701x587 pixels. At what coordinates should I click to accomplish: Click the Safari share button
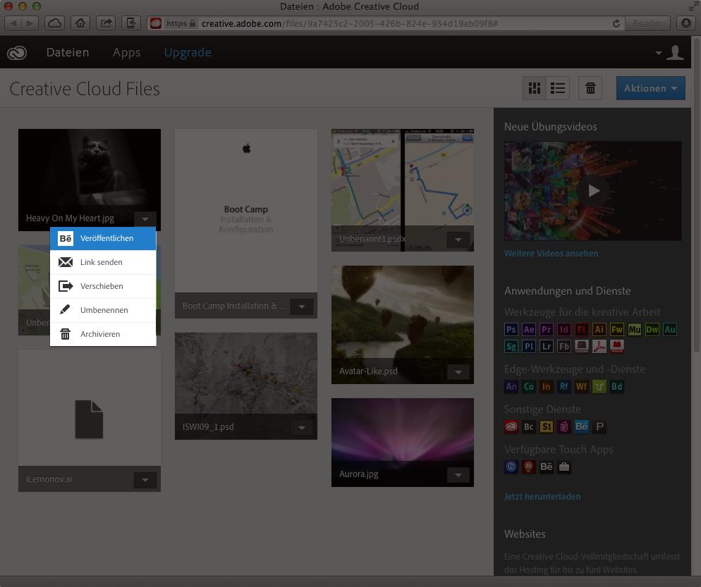click(106, 23)
